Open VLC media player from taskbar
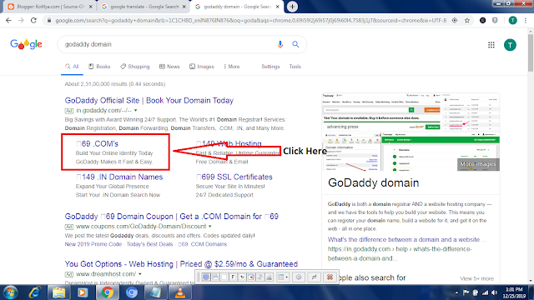Screen dimensions: 534x300 click(x=180, y=292)
